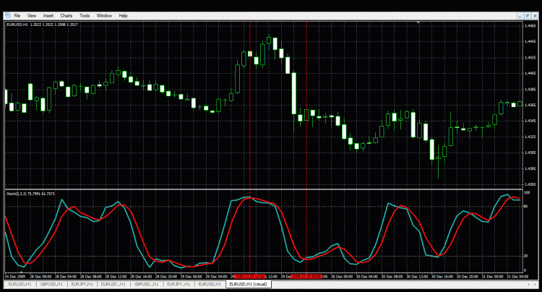
Task: Click the Stoch(5,3,3) indicator label
Action: (30, 194)
